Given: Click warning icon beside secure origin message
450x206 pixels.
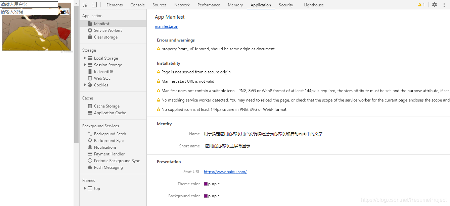Looking at the screenshot, I should (159, 72).
